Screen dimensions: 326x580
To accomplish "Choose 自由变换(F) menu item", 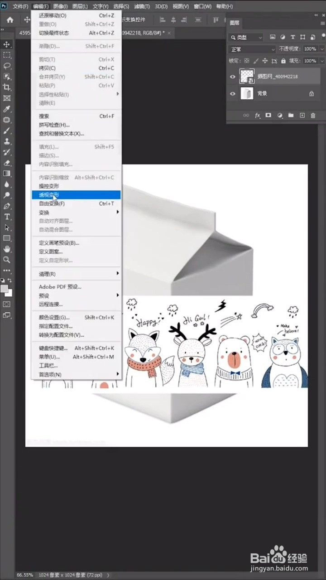I will pos(76,203).
